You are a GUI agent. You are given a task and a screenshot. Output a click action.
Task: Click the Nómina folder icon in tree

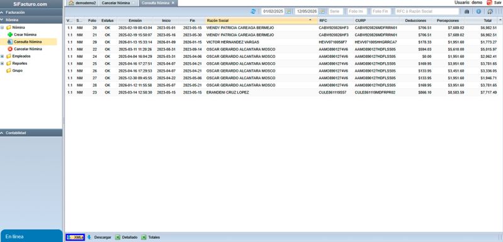[x=9, y=28]
